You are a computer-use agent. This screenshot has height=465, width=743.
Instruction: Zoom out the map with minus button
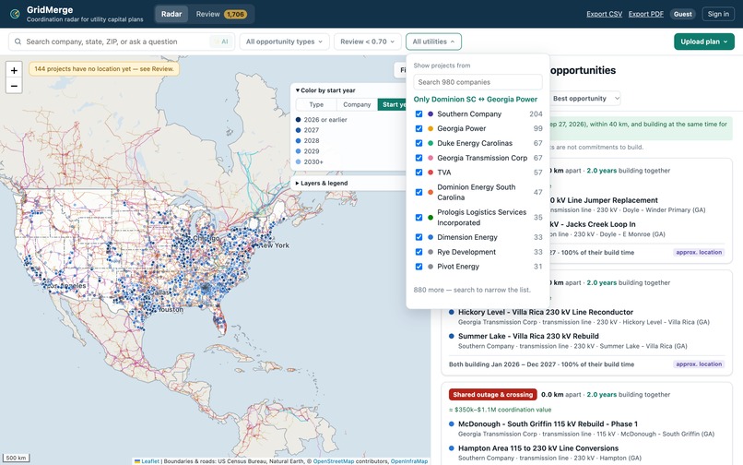pos(14,86)
